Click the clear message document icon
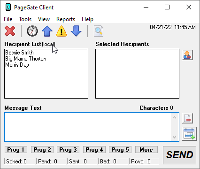The height and width of the screenshot is (169, 200). click(x=187, y=118)
